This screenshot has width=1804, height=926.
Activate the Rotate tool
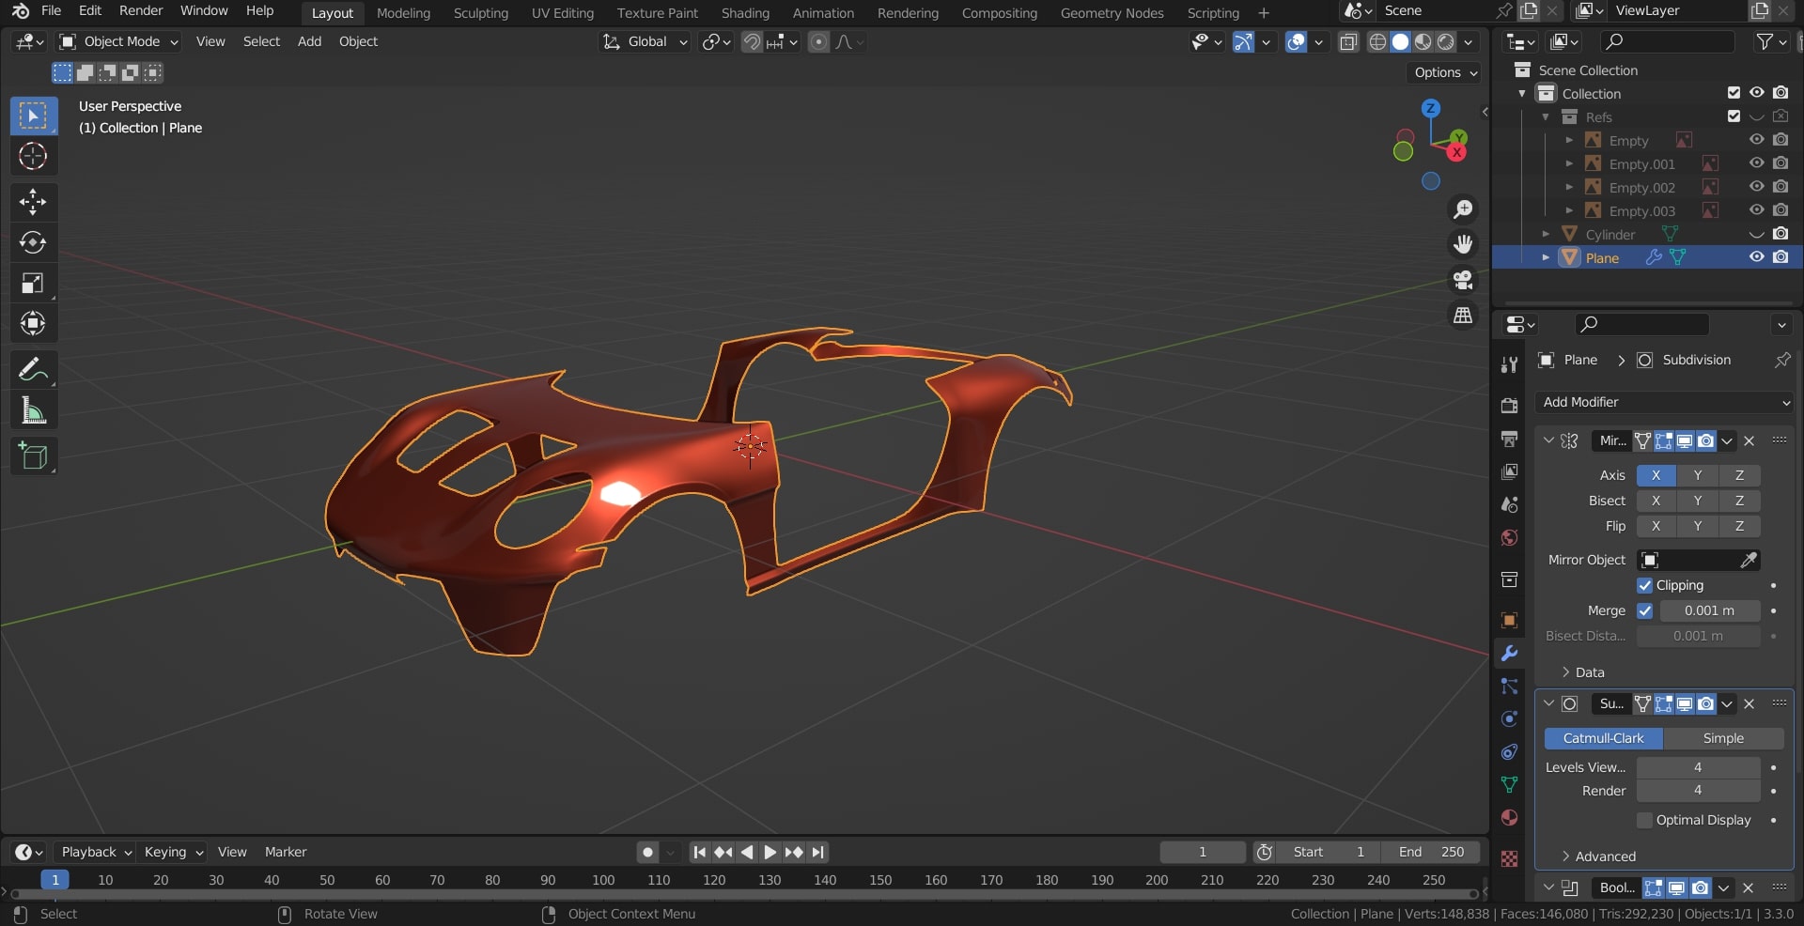(33, 242)
